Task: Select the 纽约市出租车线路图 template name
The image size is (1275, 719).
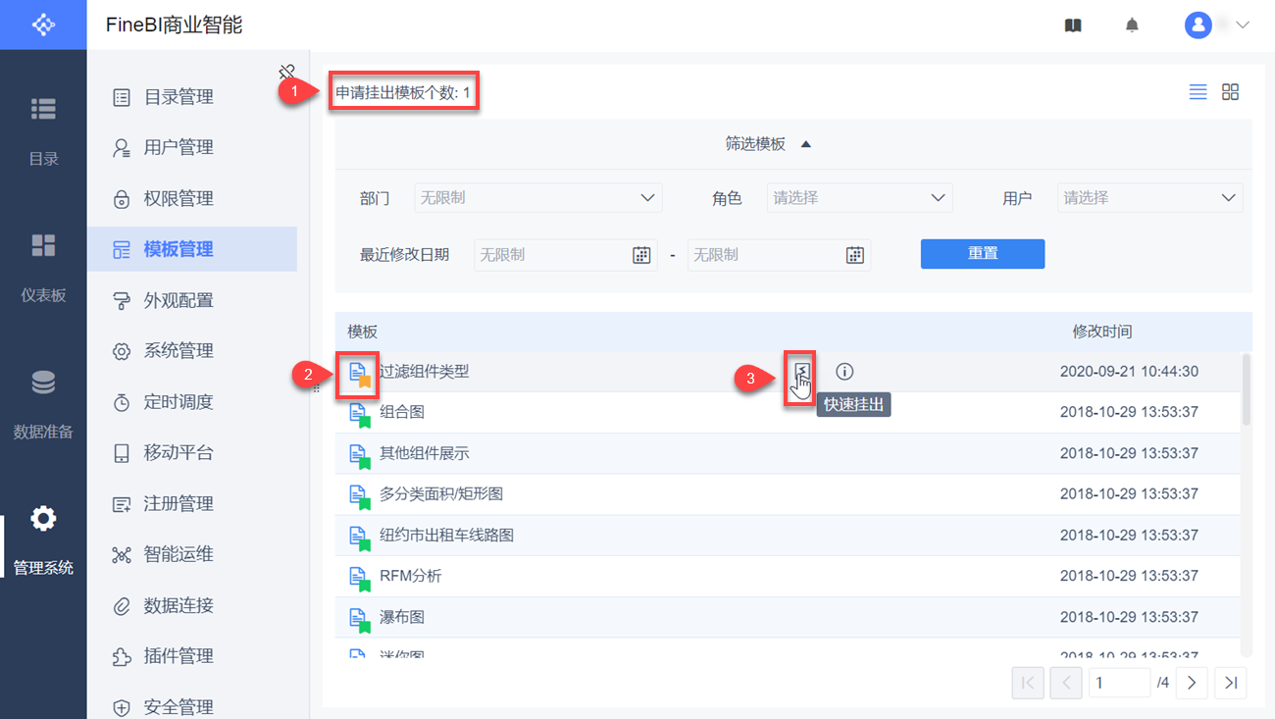Action: click(447, 536)
